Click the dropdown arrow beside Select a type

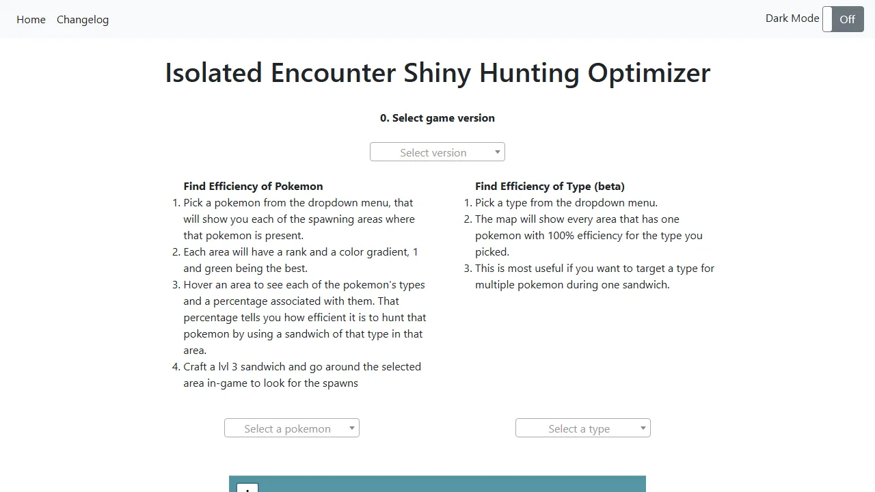coord(643,428)
